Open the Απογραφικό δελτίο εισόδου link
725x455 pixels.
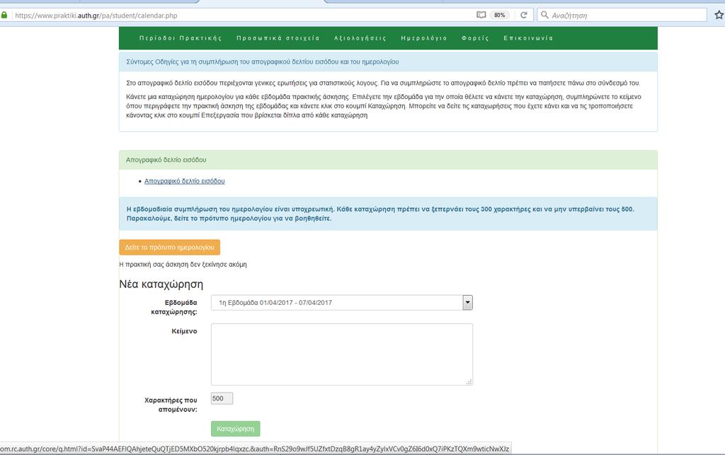pyautogui.click(x=185, y=181)
